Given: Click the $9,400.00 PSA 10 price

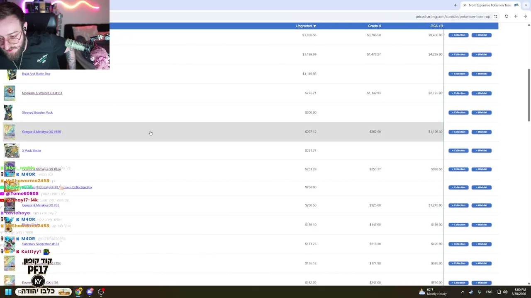Looking at the screenshot, I should (x=435, y=35).
